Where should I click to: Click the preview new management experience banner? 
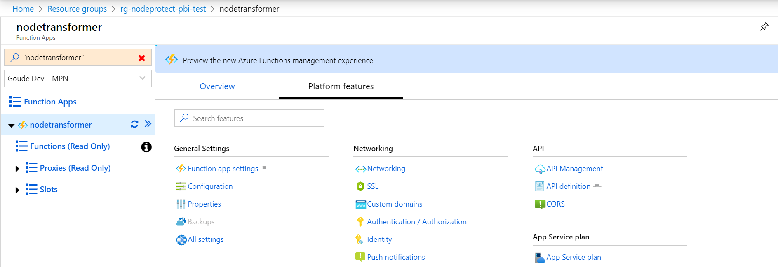point(466,60)
